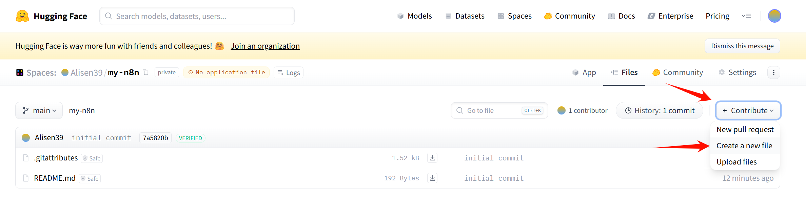Viewport: 806px width, 204px height.
Task: Open the Pricing page
Action: pyautogui.click(x=717, y=16)
